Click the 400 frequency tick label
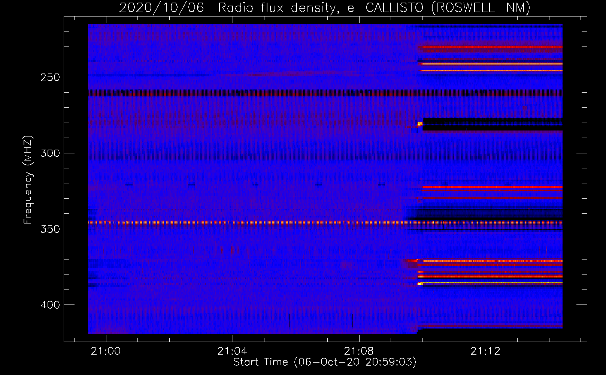The width and height of the screenshot is (606, 375). (x=50, y=304)
